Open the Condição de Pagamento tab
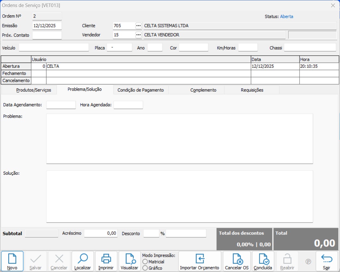The image size is (340, 272). 141,90
